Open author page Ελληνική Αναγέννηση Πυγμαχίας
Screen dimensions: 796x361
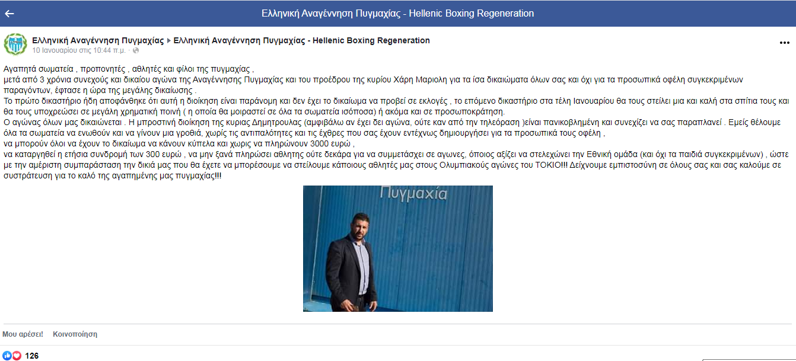click(98, 41)
